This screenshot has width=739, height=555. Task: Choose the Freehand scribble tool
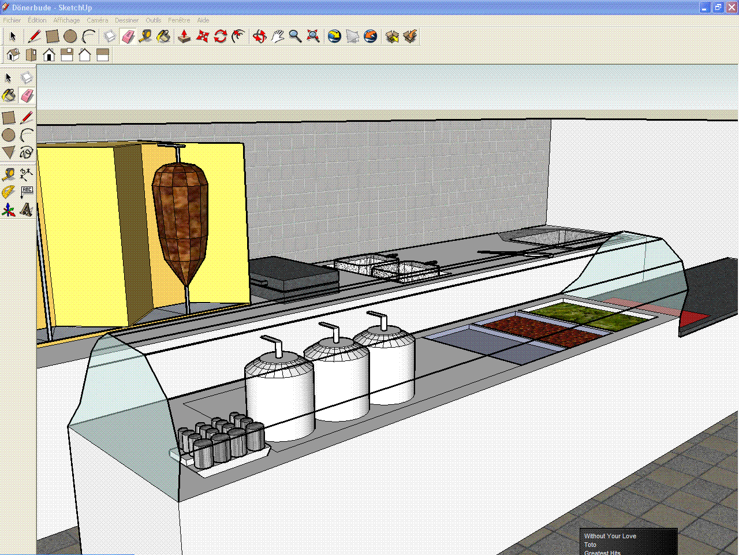click(27, 152)
